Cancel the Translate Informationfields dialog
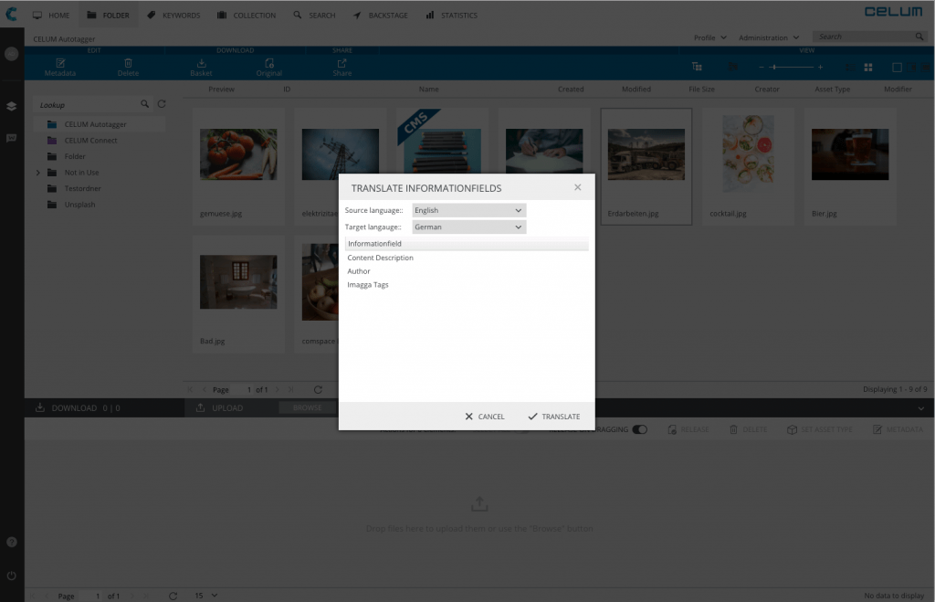 484,417
